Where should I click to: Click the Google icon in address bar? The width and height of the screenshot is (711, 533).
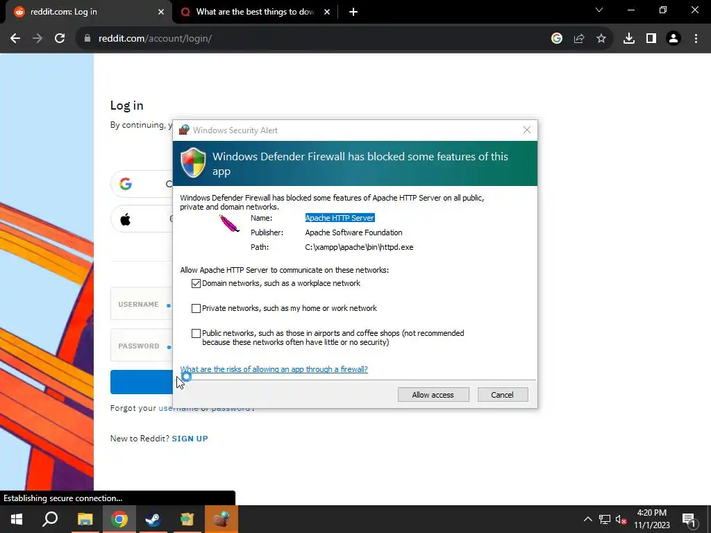click(557, 39)
